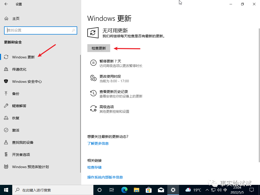Select the Windows 更新 sync icon in sidebar
The image size is (260, 195).
point(6,57)
